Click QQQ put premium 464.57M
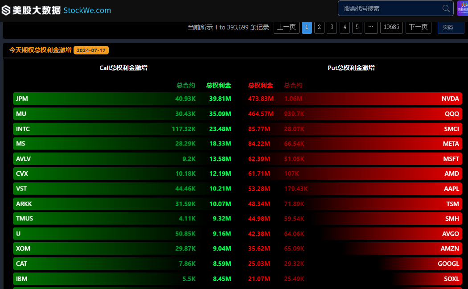The height and width of the screenshot is (289, 468). pyautogui.click(x=261, y=114)
